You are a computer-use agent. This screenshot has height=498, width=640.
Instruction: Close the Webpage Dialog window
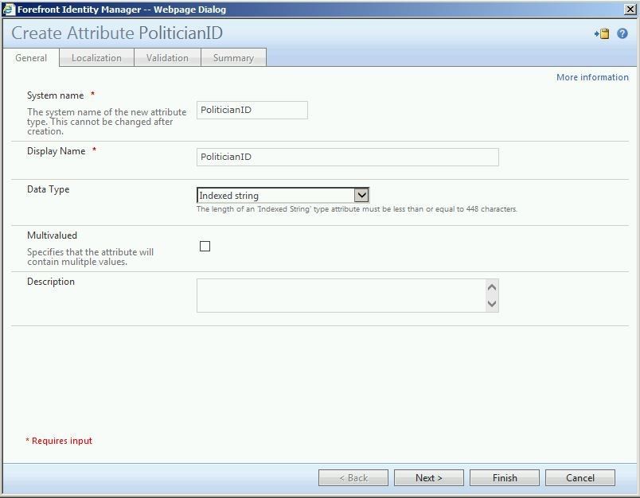coord(630,10)
